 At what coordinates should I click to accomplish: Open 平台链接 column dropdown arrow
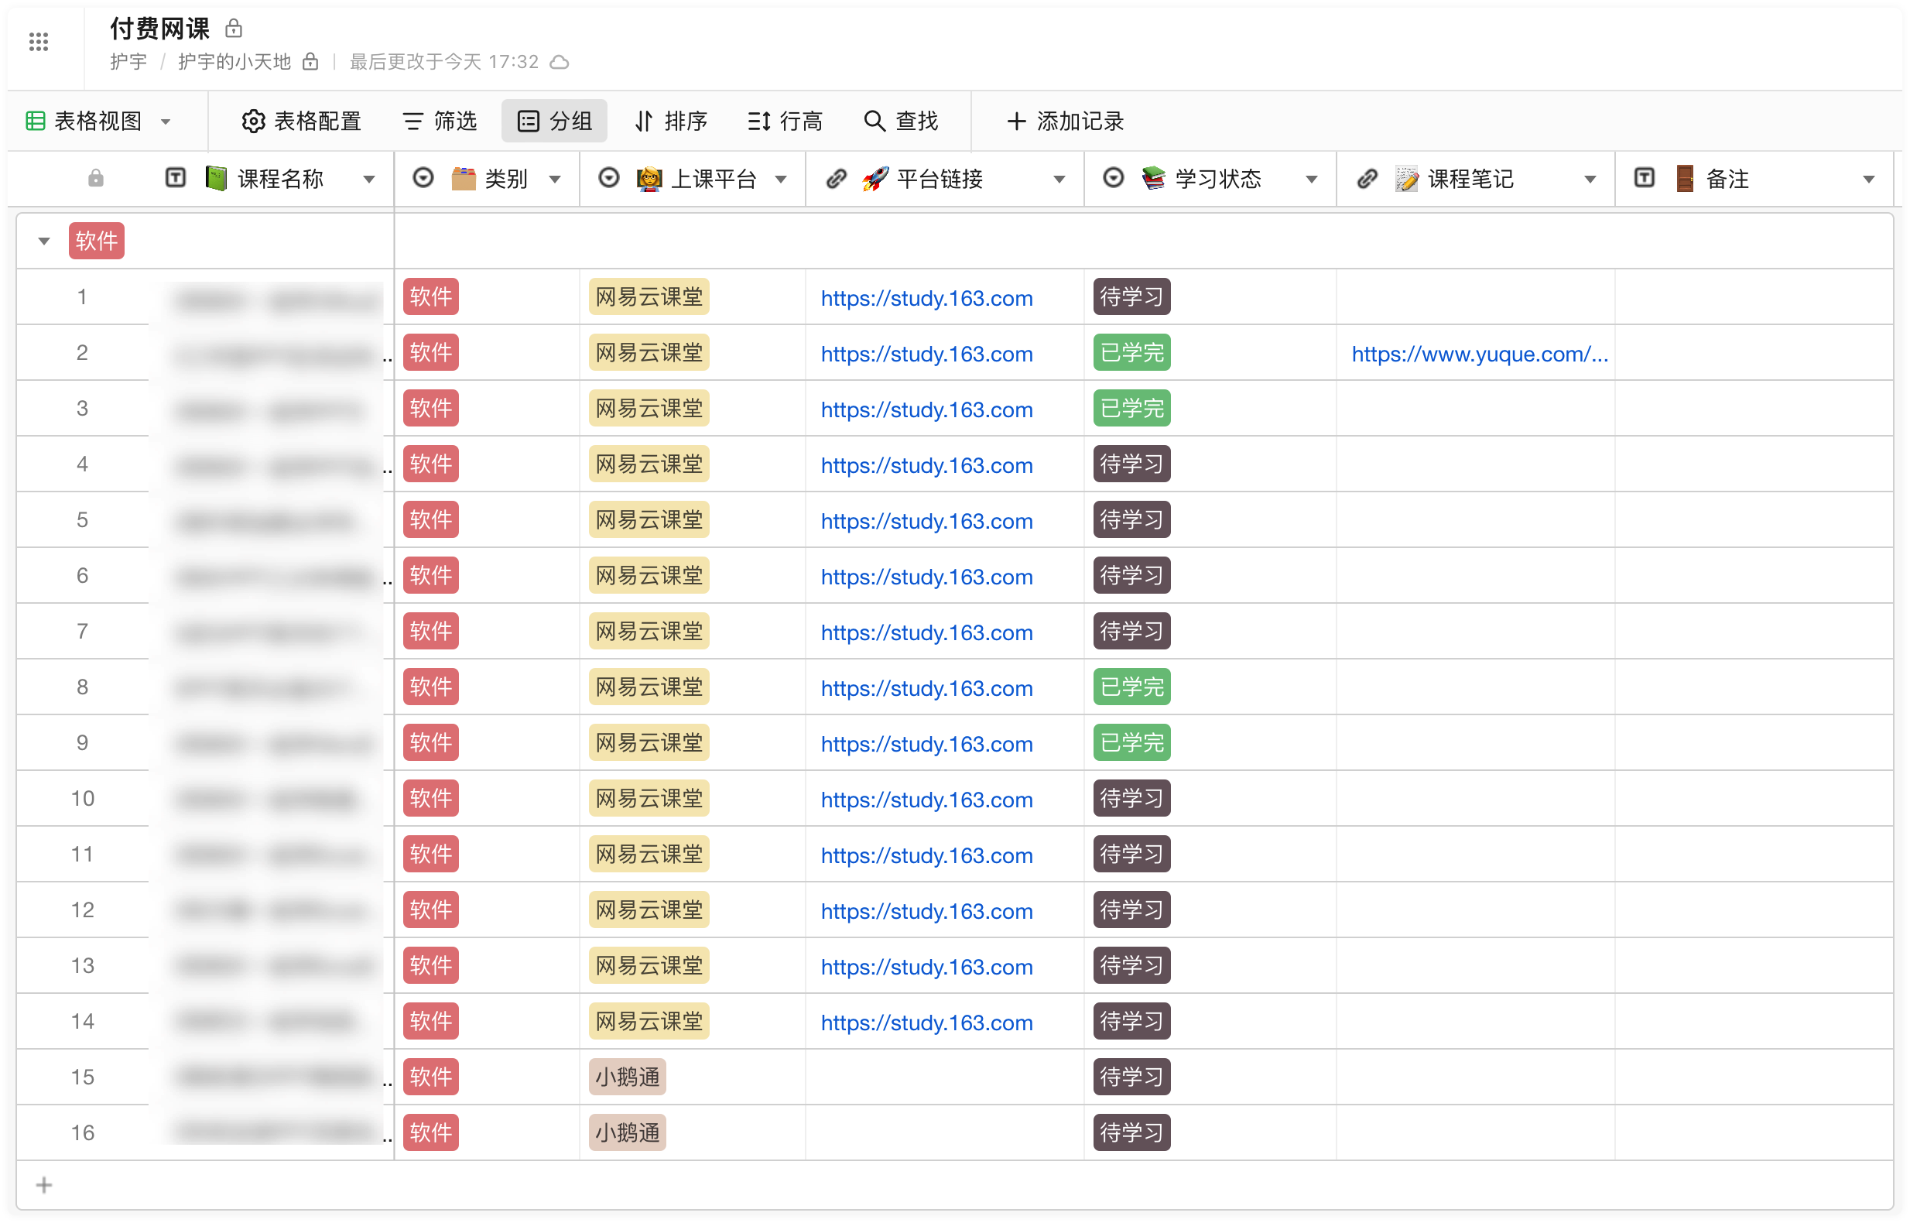click(1059, 180)
